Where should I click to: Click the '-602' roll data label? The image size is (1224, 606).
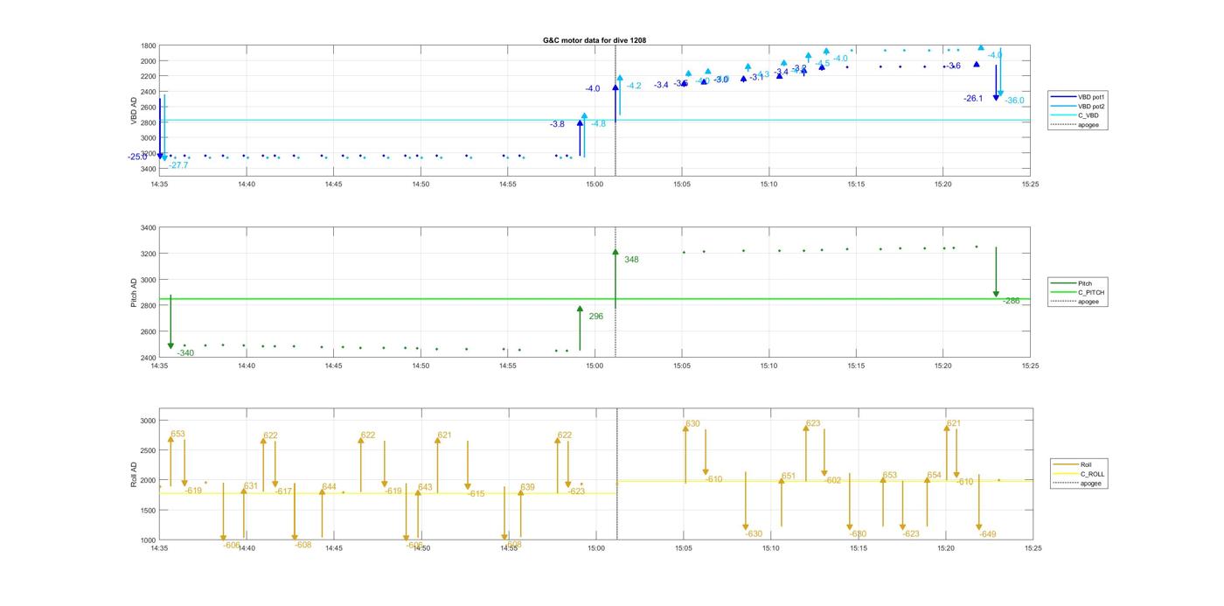(832, 481)
